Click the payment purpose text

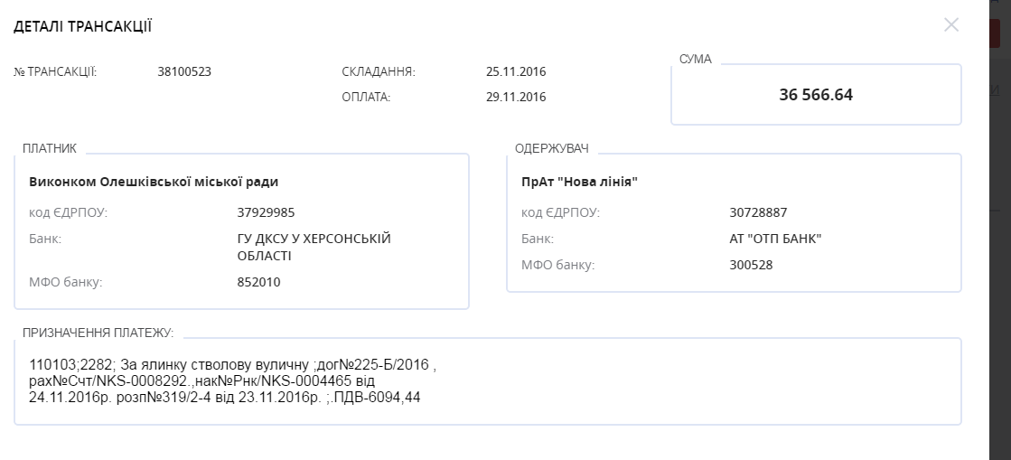pos(233,381)
